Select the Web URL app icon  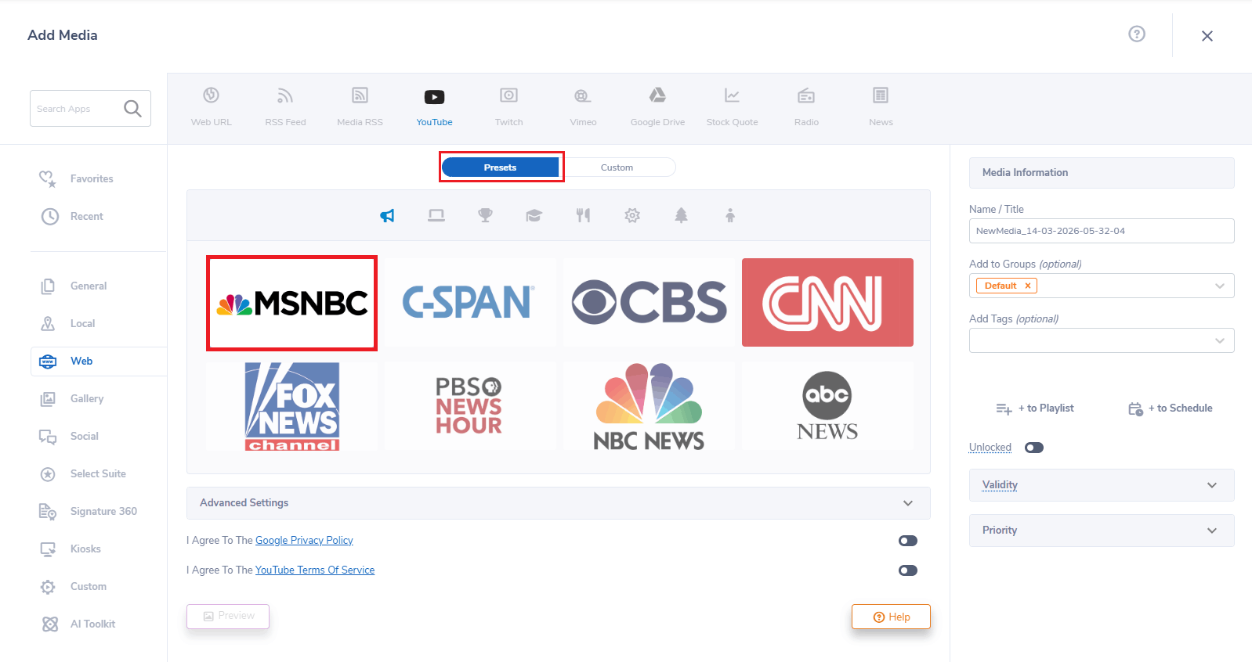211,95
